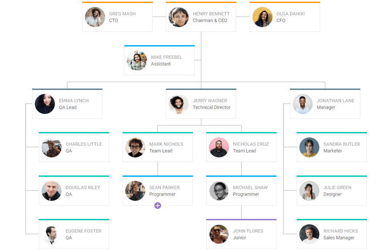Select the Julie Green Designer card

point(332,190)
